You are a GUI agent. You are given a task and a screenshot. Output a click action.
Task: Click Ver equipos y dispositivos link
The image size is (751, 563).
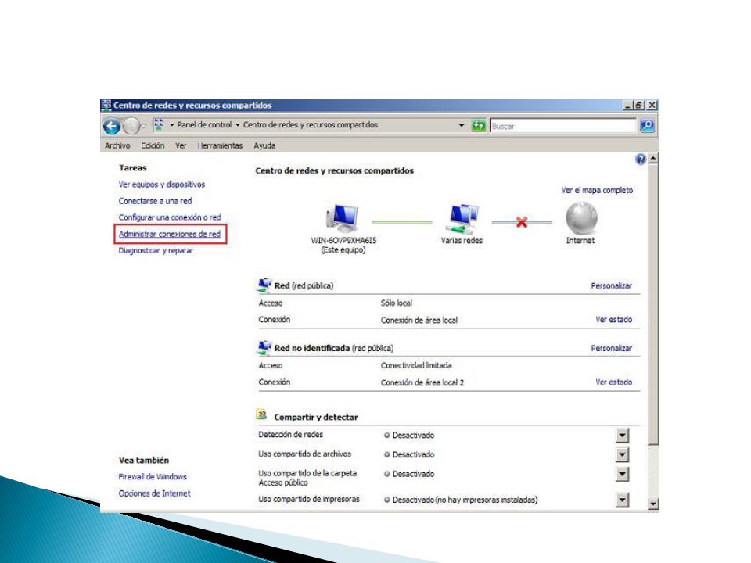(161, 185)
